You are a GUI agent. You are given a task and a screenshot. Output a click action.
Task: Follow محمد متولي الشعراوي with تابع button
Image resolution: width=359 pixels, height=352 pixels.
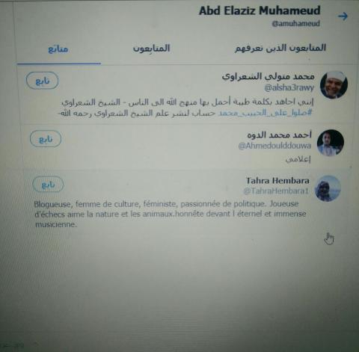43,81
